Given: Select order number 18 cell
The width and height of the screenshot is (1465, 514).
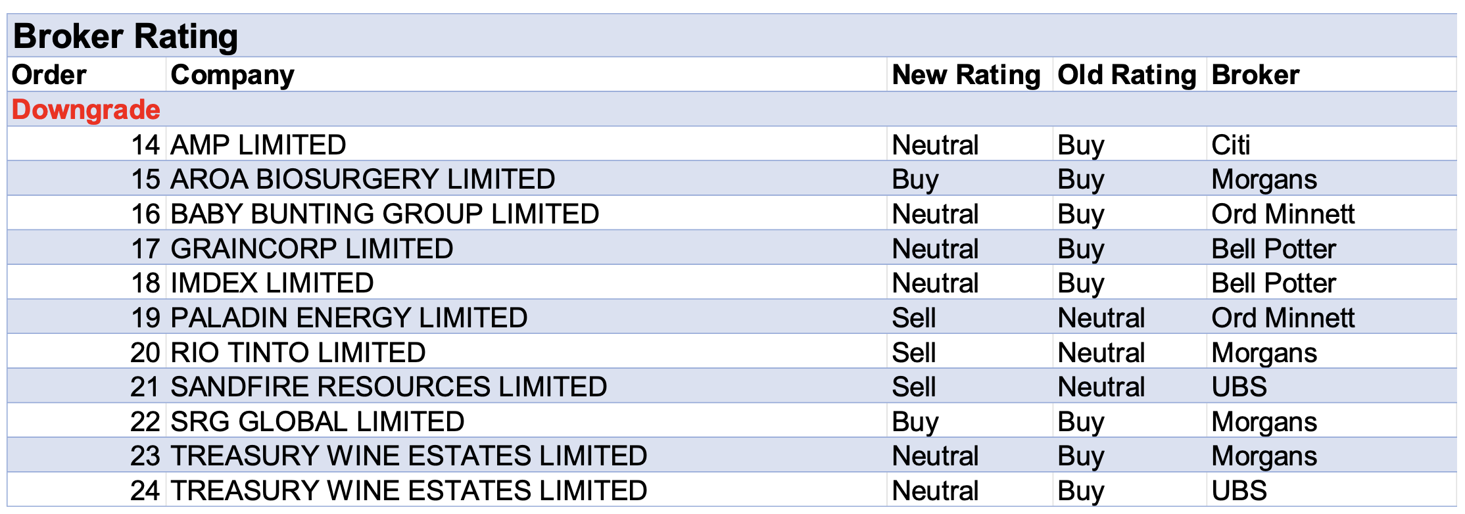Looking at the screenshot, I should click(145, 283).
